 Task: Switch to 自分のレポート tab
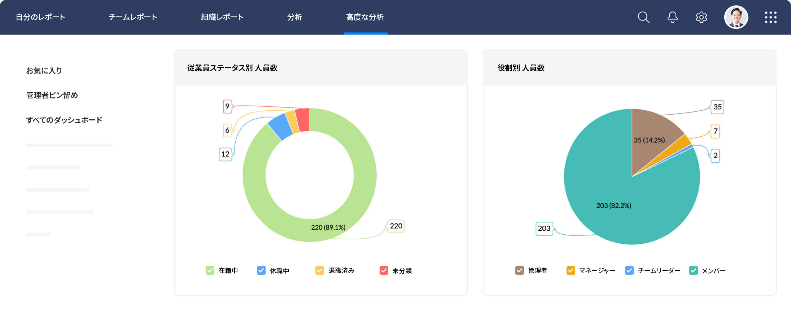click(x=40, y=17)
